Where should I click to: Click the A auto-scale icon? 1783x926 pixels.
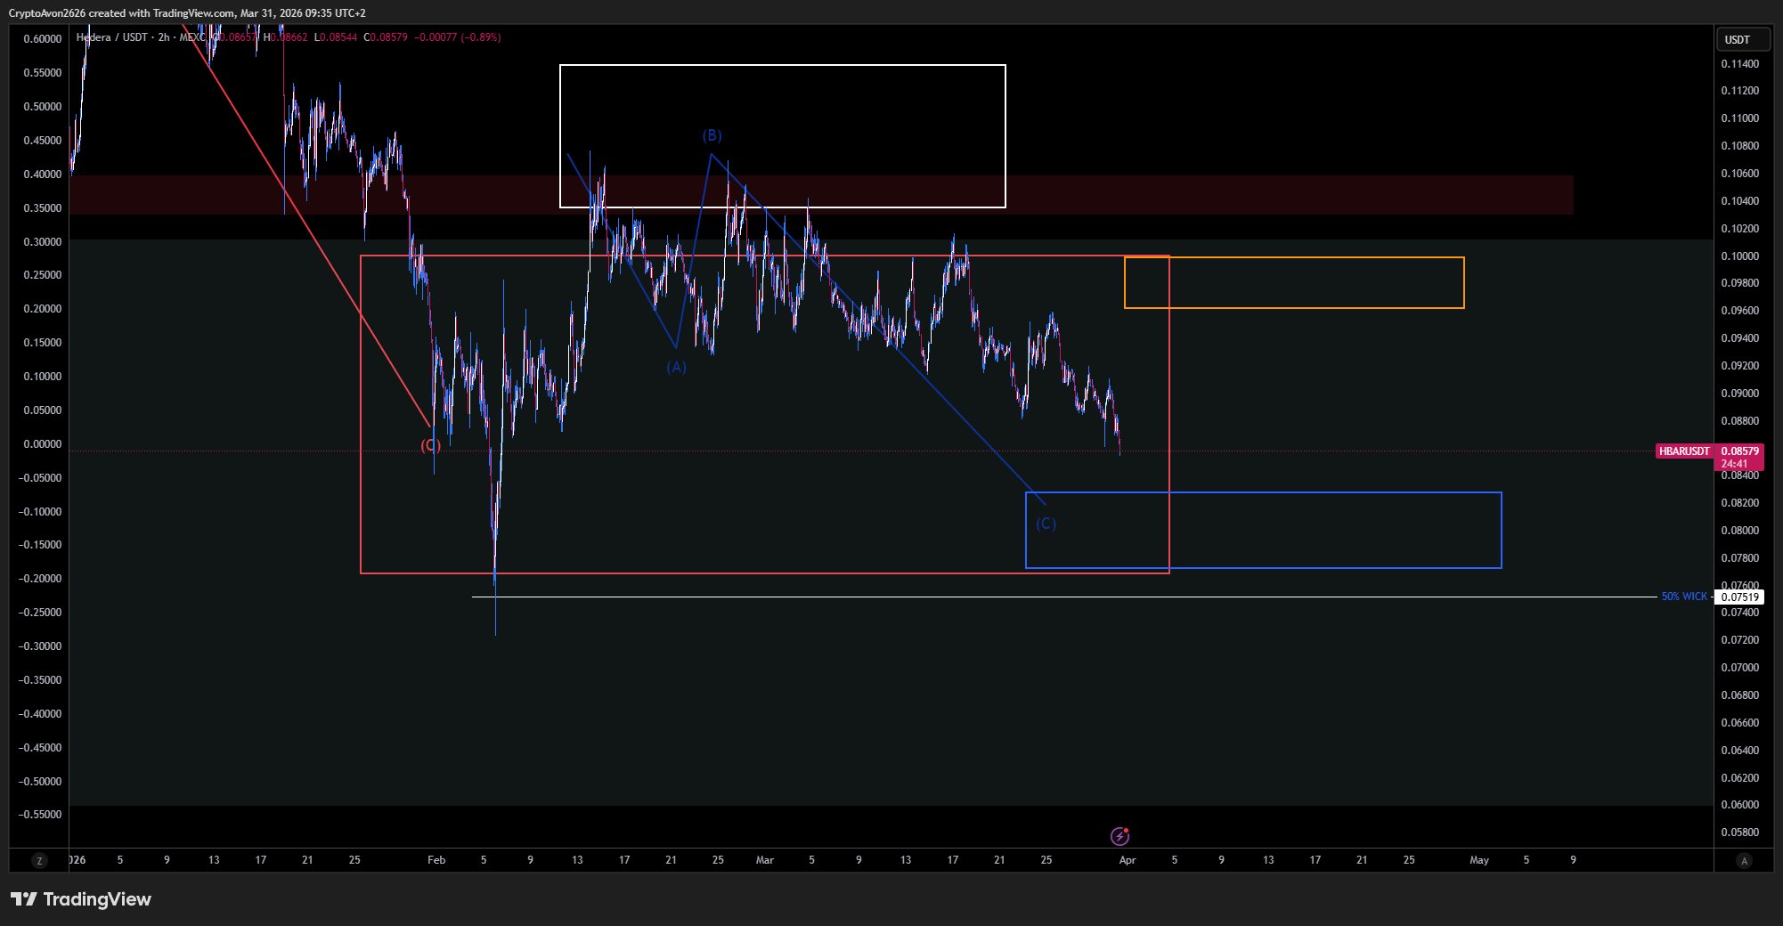[1744, 860]
